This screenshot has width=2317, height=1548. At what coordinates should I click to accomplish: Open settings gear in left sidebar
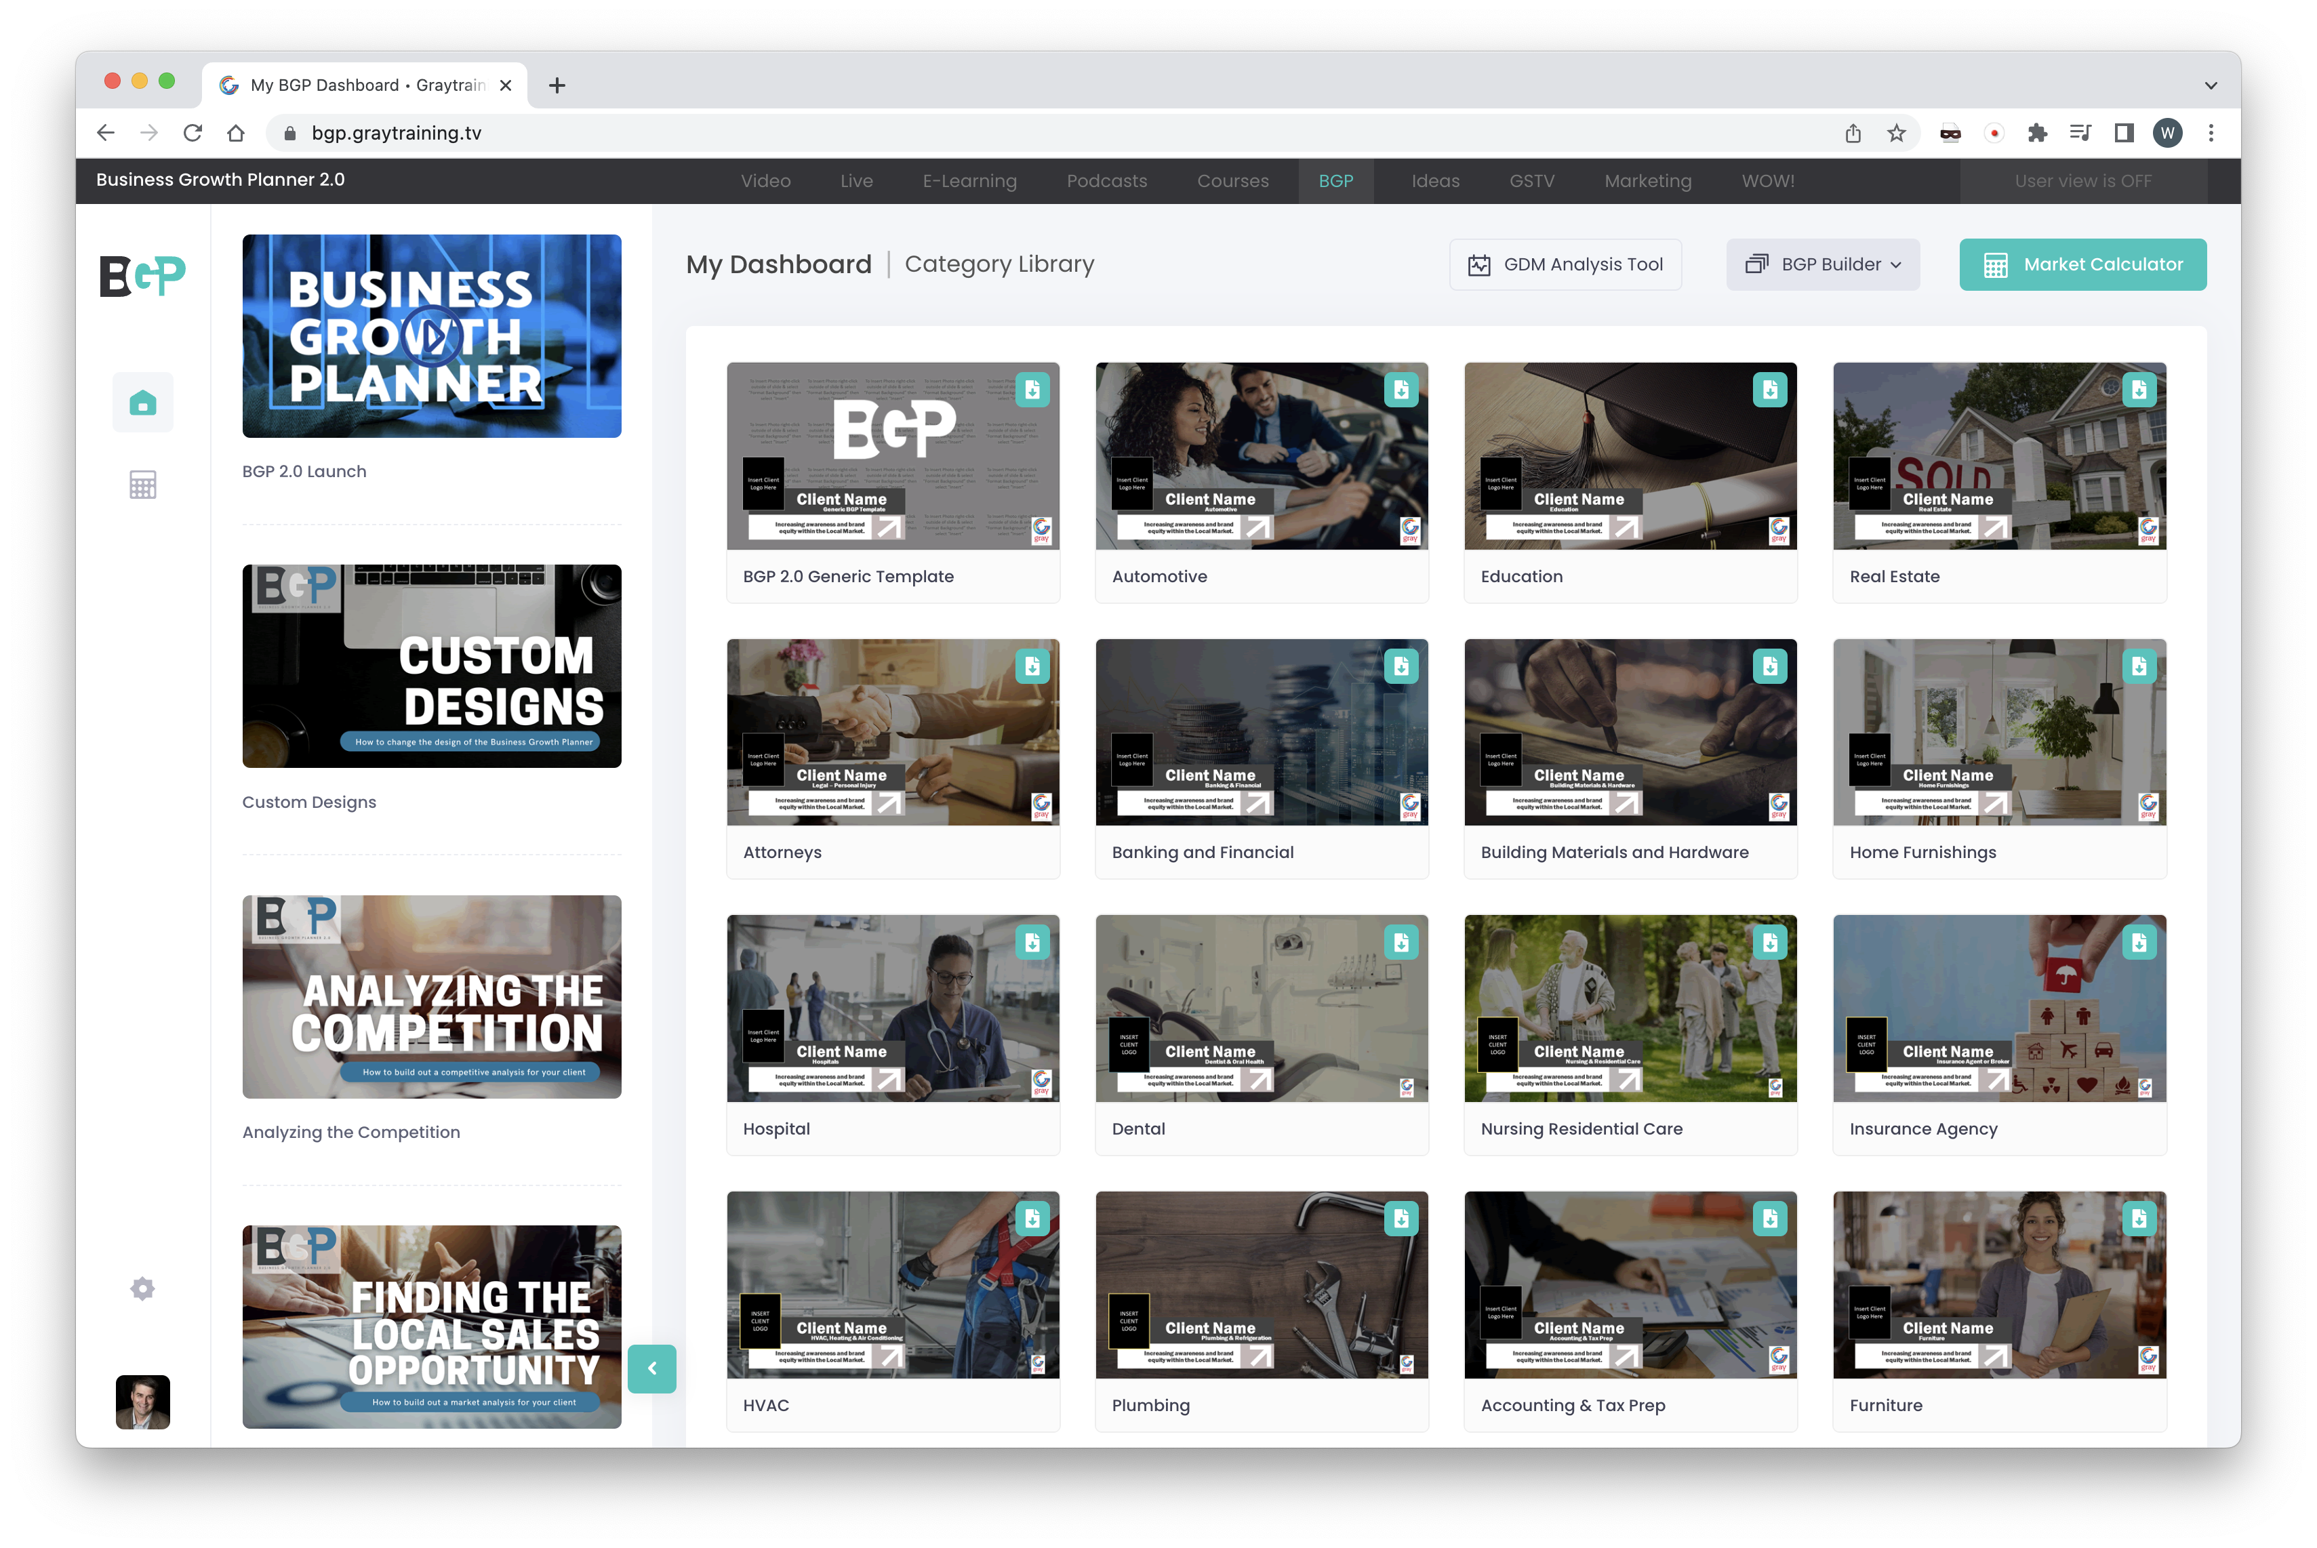142,1288
